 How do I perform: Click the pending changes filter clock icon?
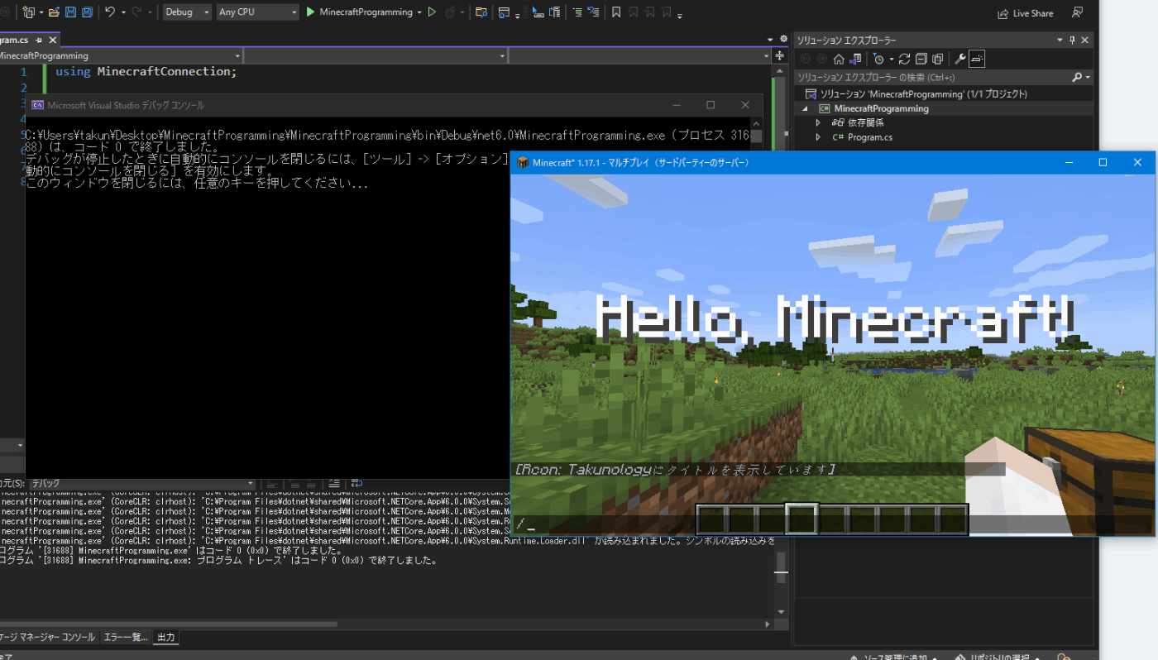tap(879, 59)
